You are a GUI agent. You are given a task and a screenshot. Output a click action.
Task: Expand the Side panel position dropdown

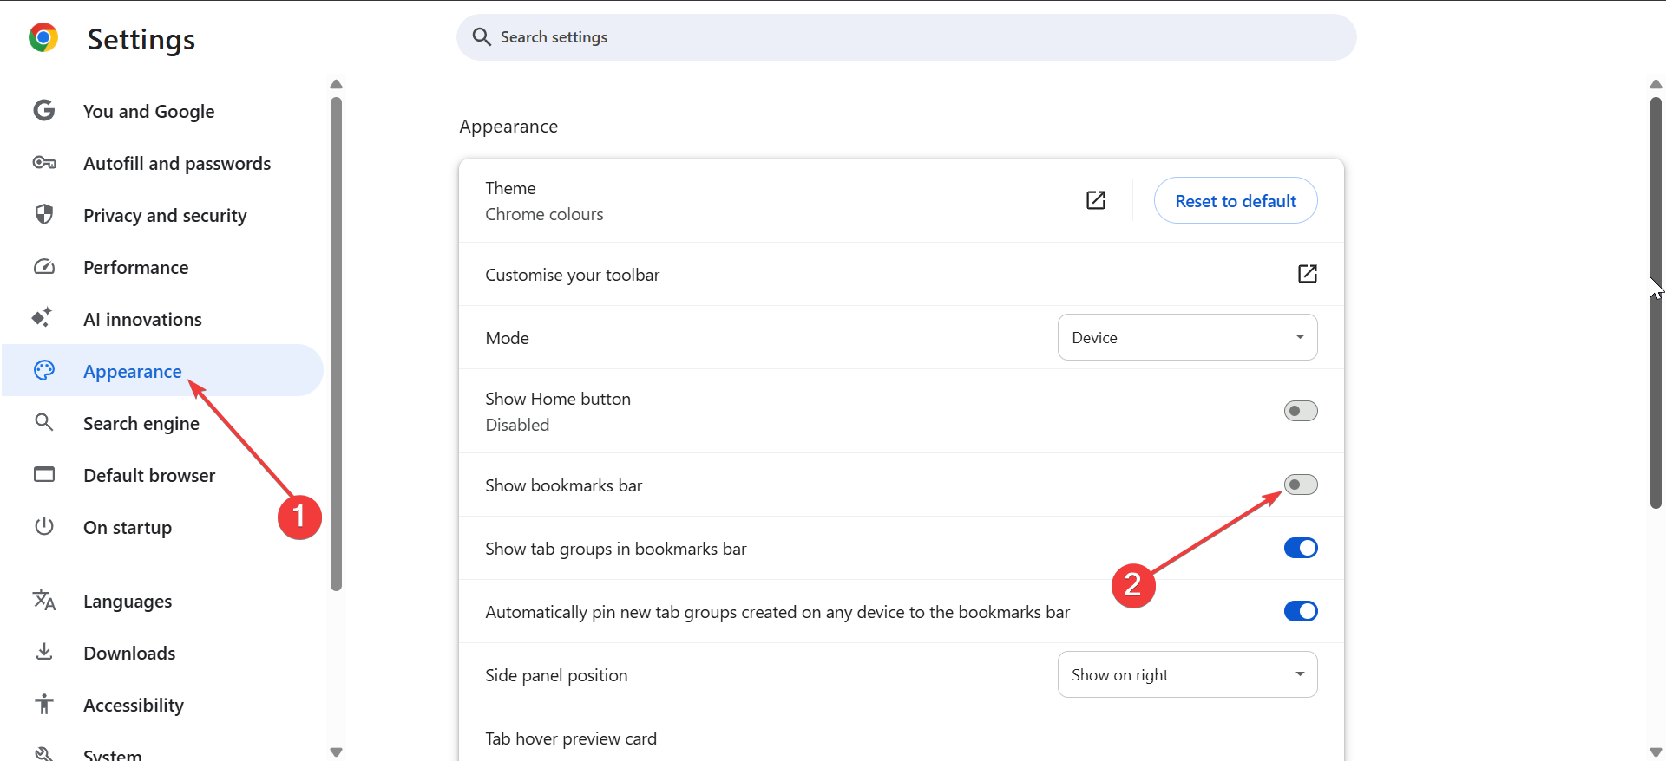pyautogui.click(x=1187, y=674)
